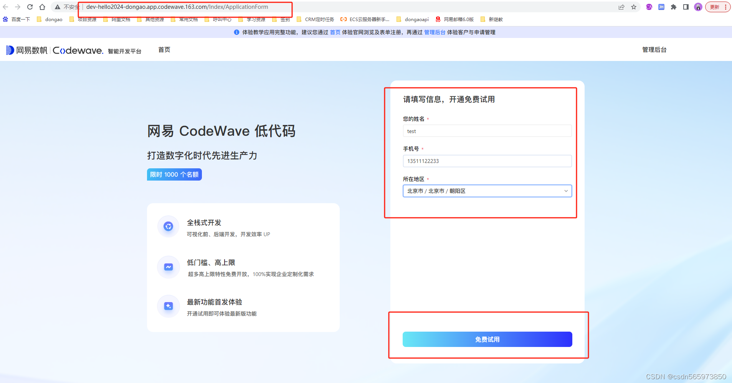Click the 网易数帆 CodeWave logo

[x=74, y=50]
